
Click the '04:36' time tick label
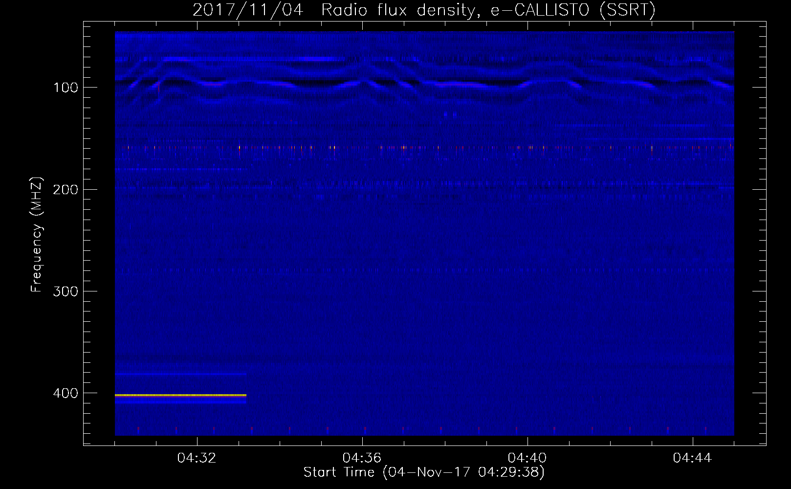click(x=362, y=458)
